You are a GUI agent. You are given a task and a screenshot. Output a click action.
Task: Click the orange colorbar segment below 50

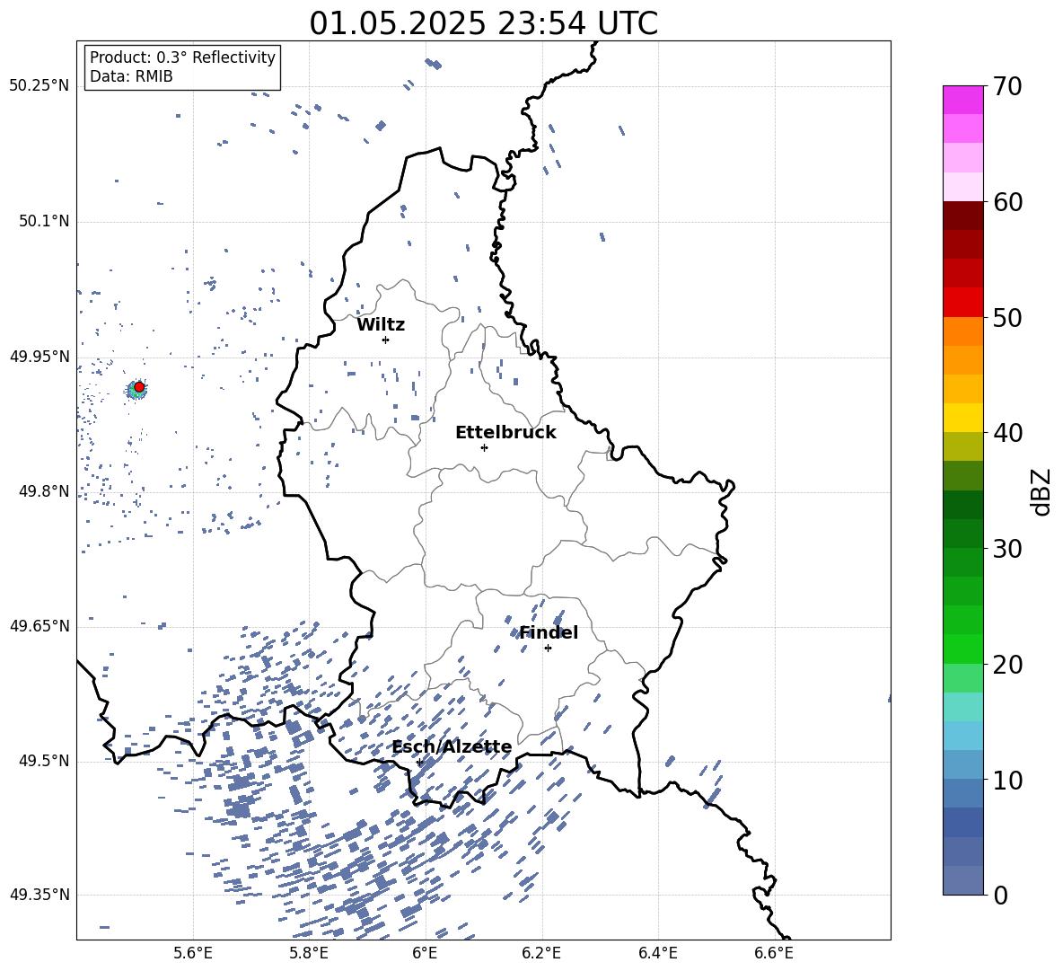(963, 331)
